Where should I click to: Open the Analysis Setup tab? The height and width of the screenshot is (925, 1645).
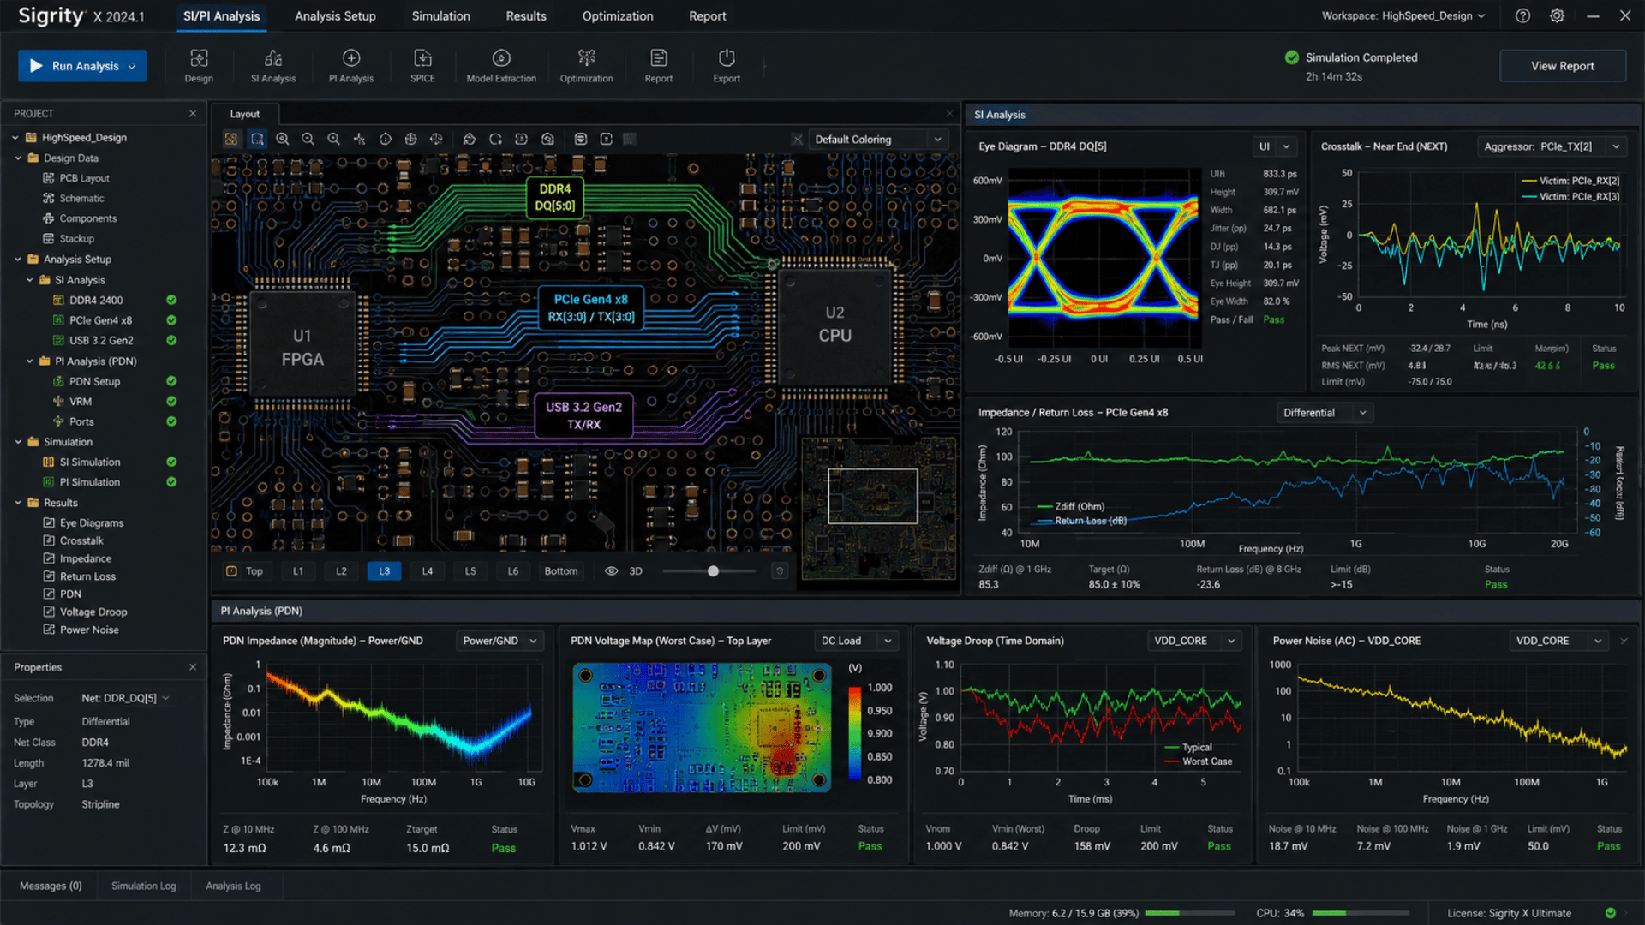coord(335,16)
